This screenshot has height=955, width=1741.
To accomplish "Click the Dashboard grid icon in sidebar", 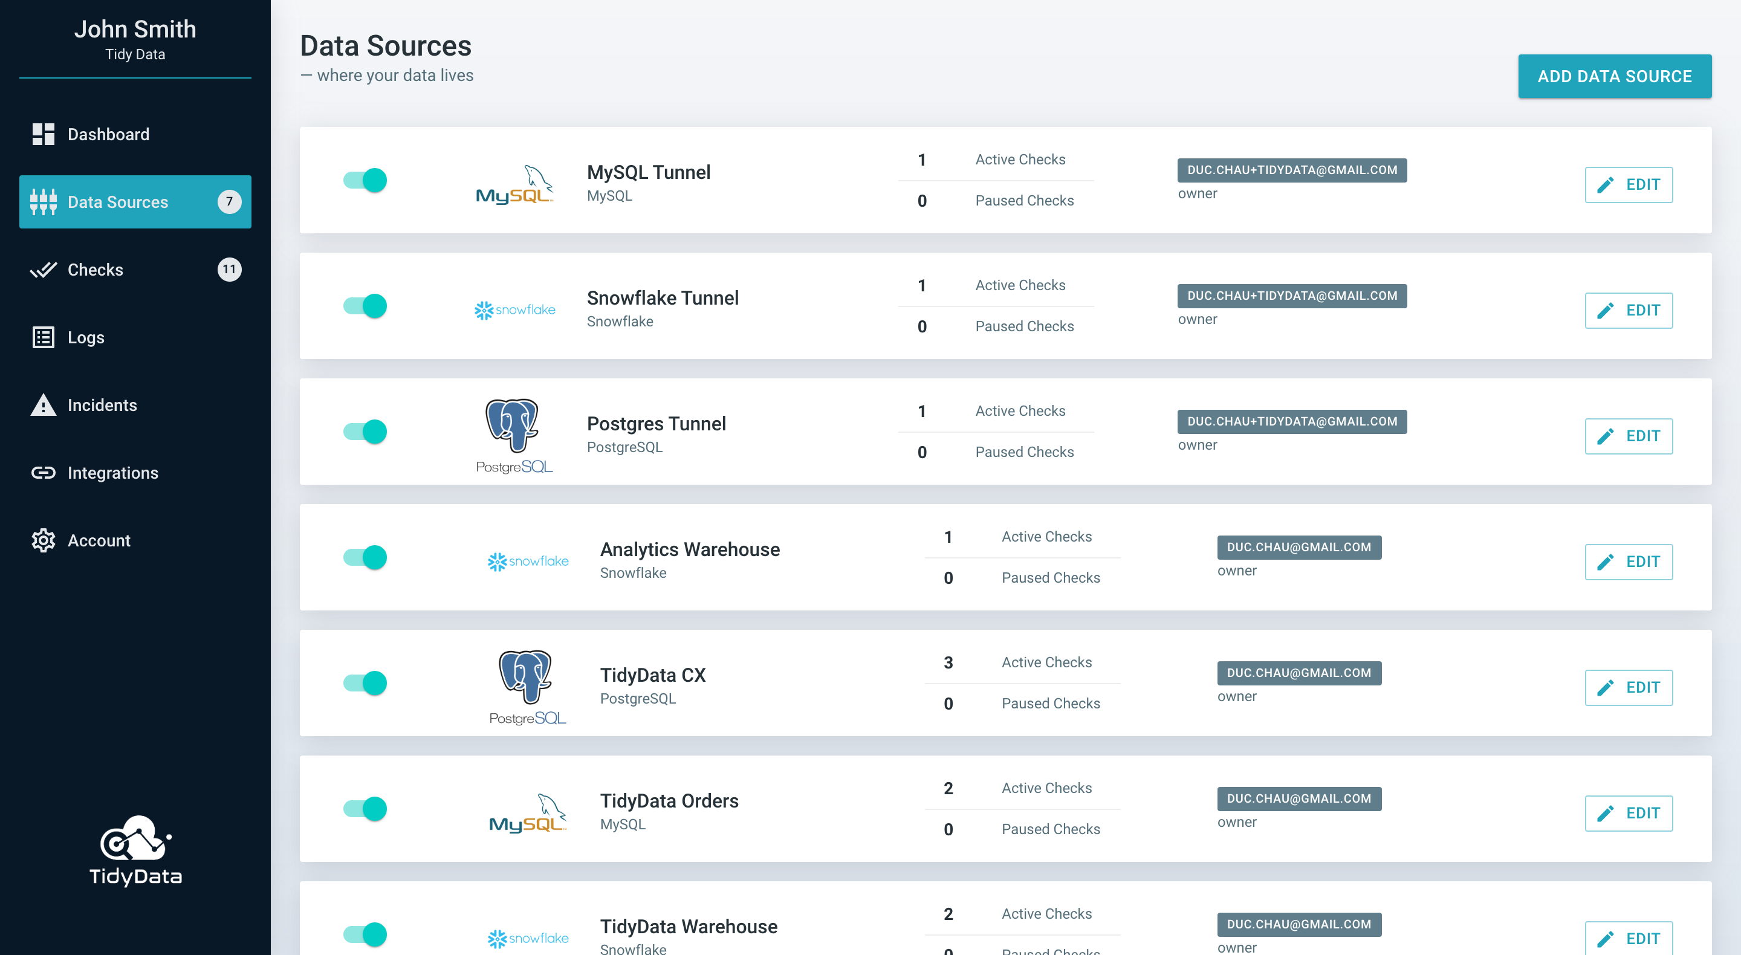I will click(44, 134).
